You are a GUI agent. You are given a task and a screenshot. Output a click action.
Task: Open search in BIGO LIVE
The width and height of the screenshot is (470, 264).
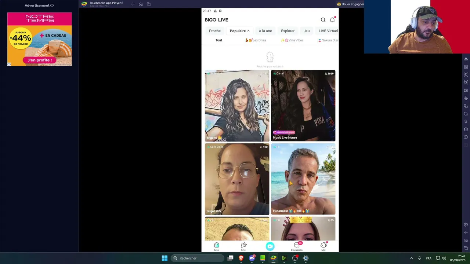pos(323,20)
